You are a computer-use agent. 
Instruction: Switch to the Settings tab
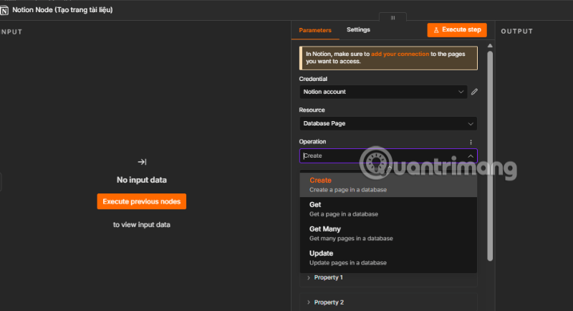(358, 30)
